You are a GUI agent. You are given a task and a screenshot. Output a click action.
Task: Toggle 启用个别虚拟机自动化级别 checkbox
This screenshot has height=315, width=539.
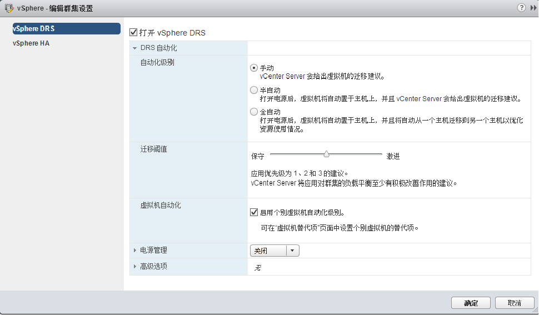(x=254, y=212)
